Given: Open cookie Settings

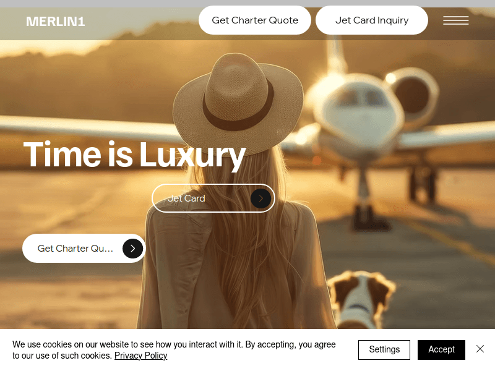Looking at the screenshot, I should point(384,349).
